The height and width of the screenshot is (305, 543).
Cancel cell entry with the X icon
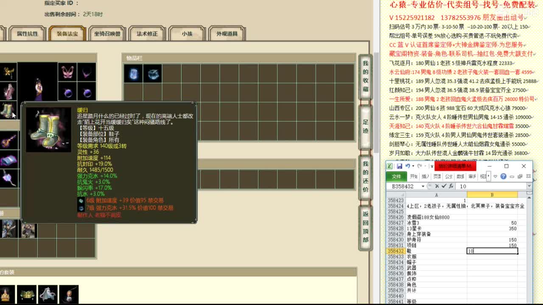pos(437,186)
